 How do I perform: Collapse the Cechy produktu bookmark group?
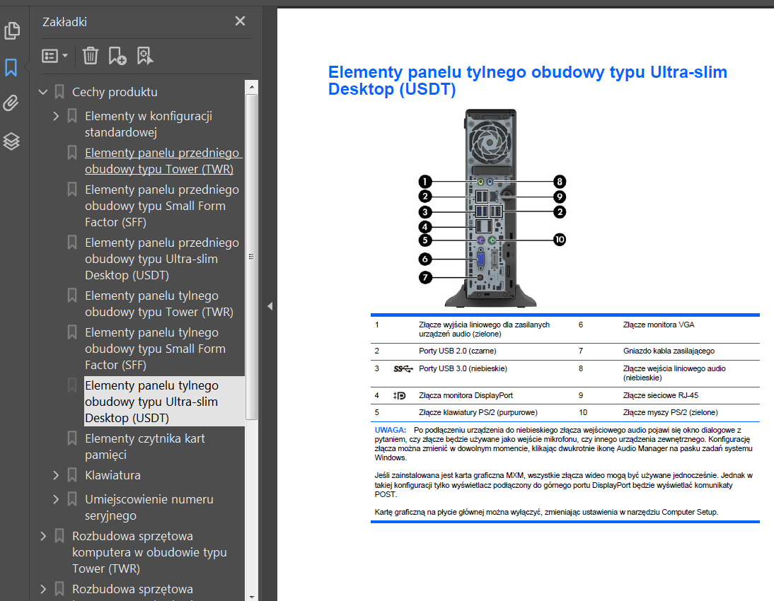(x=43, y=92)
